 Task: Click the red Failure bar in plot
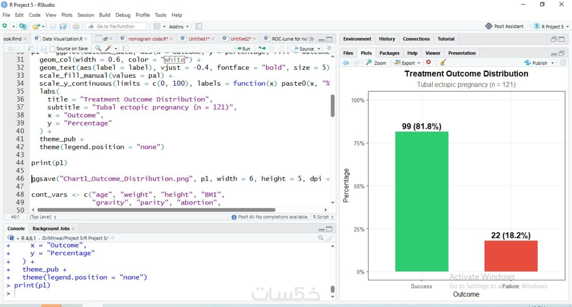tap(511, 256)
